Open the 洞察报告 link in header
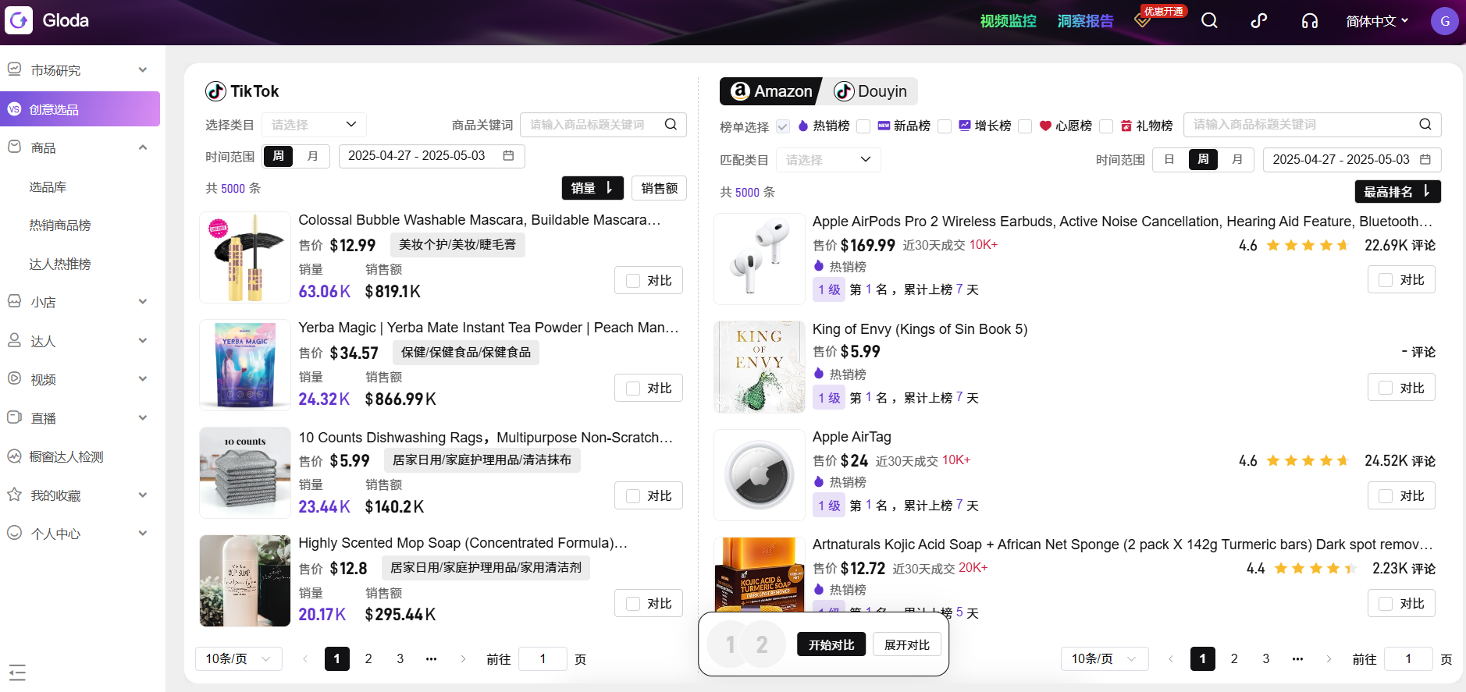This screenshot has height=692, width=1466. (1085, 21)
